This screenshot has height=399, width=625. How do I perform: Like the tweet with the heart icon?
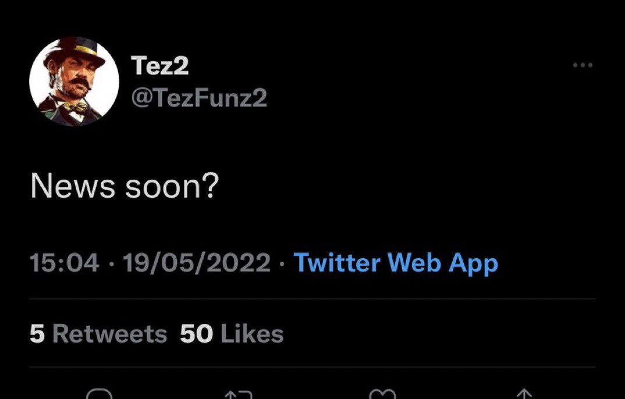(382, 394)
